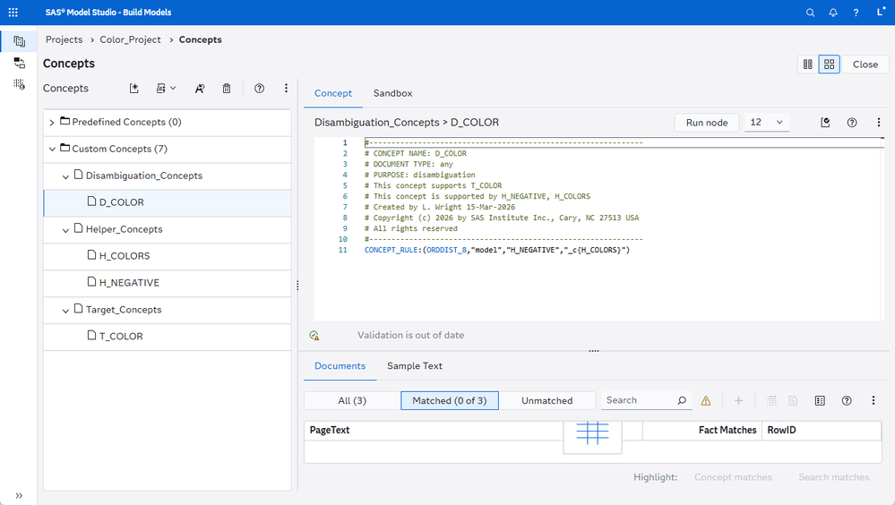
Task: Click the add new concept icon
Action: click(134, 89)
